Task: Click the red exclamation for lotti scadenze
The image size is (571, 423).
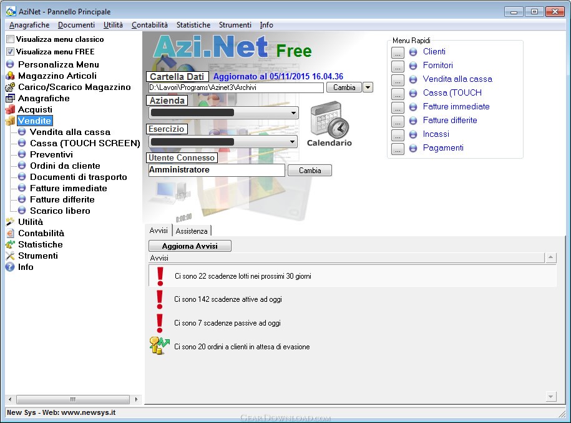Action: (160, 276)
